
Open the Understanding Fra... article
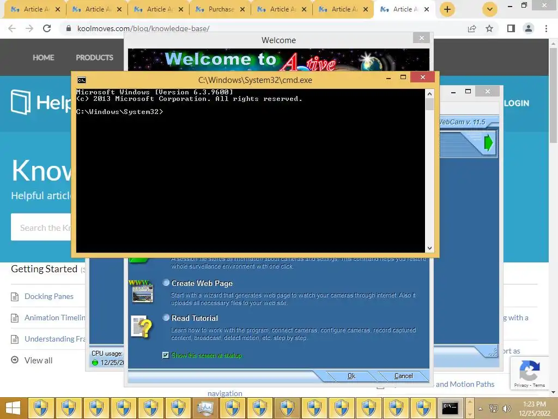point(55,339)
